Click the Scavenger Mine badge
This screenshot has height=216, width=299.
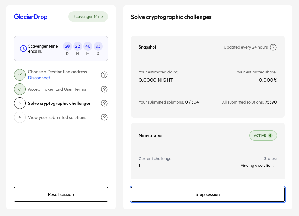tap(88, 17)
